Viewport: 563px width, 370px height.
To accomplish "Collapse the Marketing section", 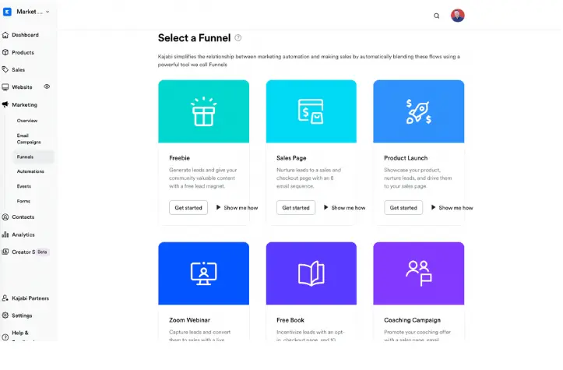I will click(24, 105).
